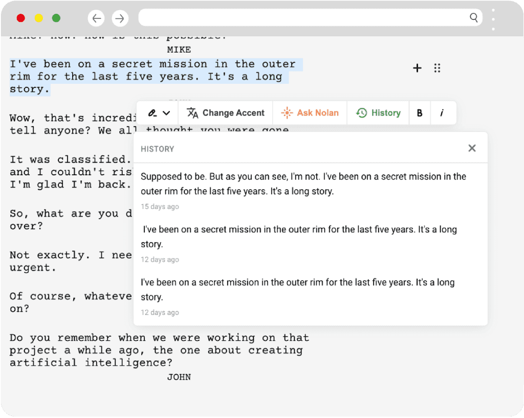The height and width of the screenshot is (418, 524).
Task: Click the pen highlighter tool icon
Action: (152, 113)
